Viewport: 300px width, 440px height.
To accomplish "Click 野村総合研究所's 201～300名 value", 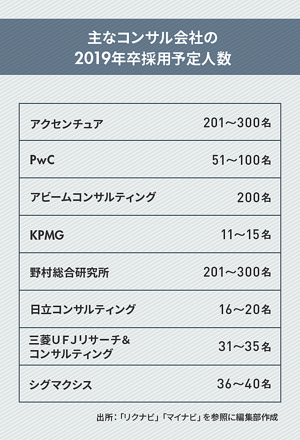I will (x=237, y=272).
